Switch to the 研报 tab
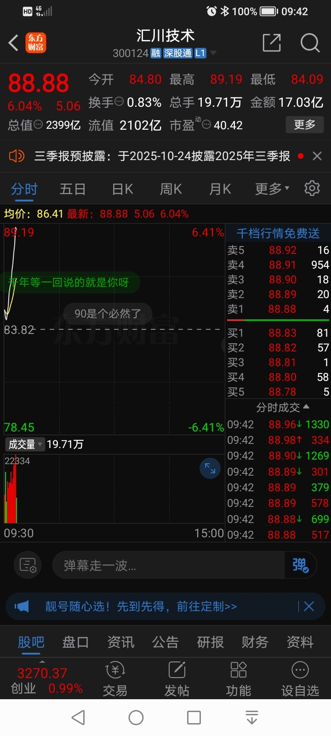This screenshot has height=736, width=331. point(211,642)
